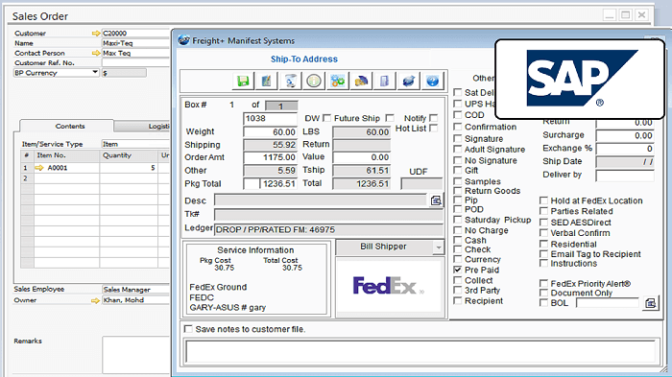This screenshot has width=672, height=377.
Task: Follow the orange link arrow next to Owner
Action: 95,301
